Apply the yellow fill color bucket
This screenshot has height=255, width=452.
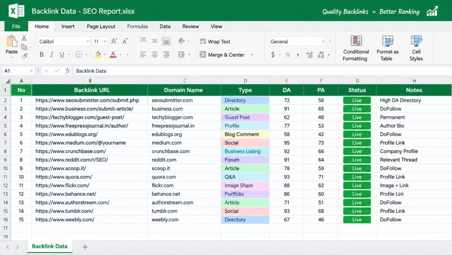[x=98, y=54]
